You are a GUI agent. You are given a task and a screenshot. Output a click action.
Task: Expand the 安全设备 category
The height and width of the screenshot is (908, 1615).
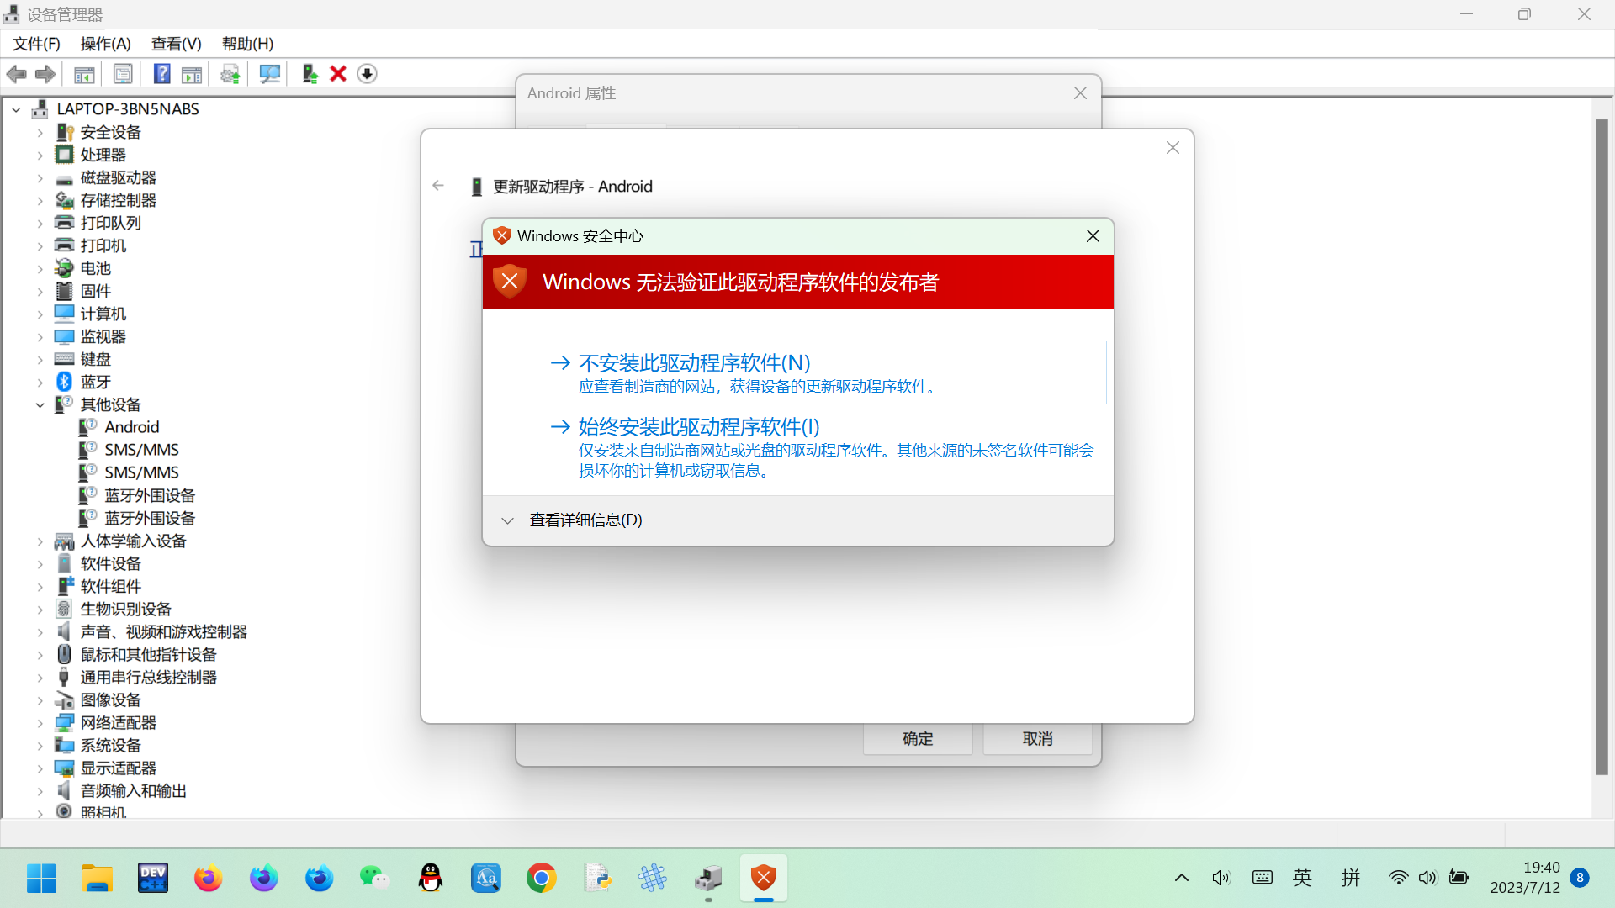point(40,133)
